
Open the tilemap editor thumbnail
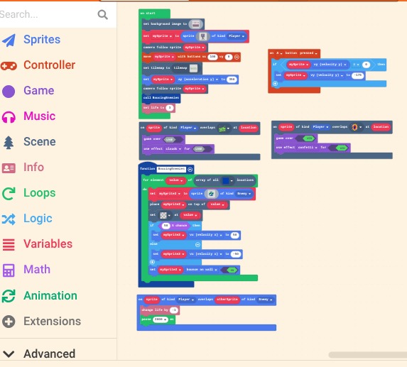pos(193,68)
